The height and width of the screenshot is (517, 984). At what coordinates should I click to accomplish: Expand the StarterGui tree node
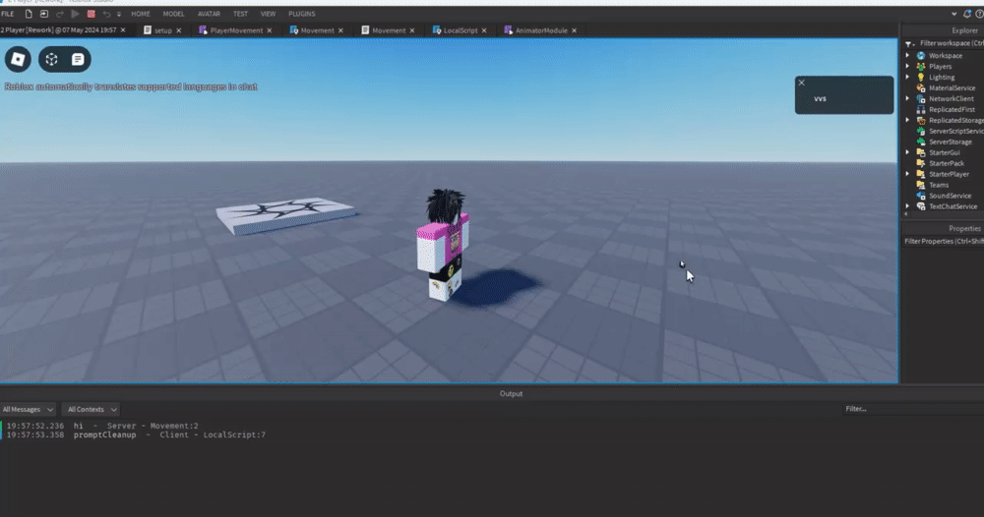point(907,152)
